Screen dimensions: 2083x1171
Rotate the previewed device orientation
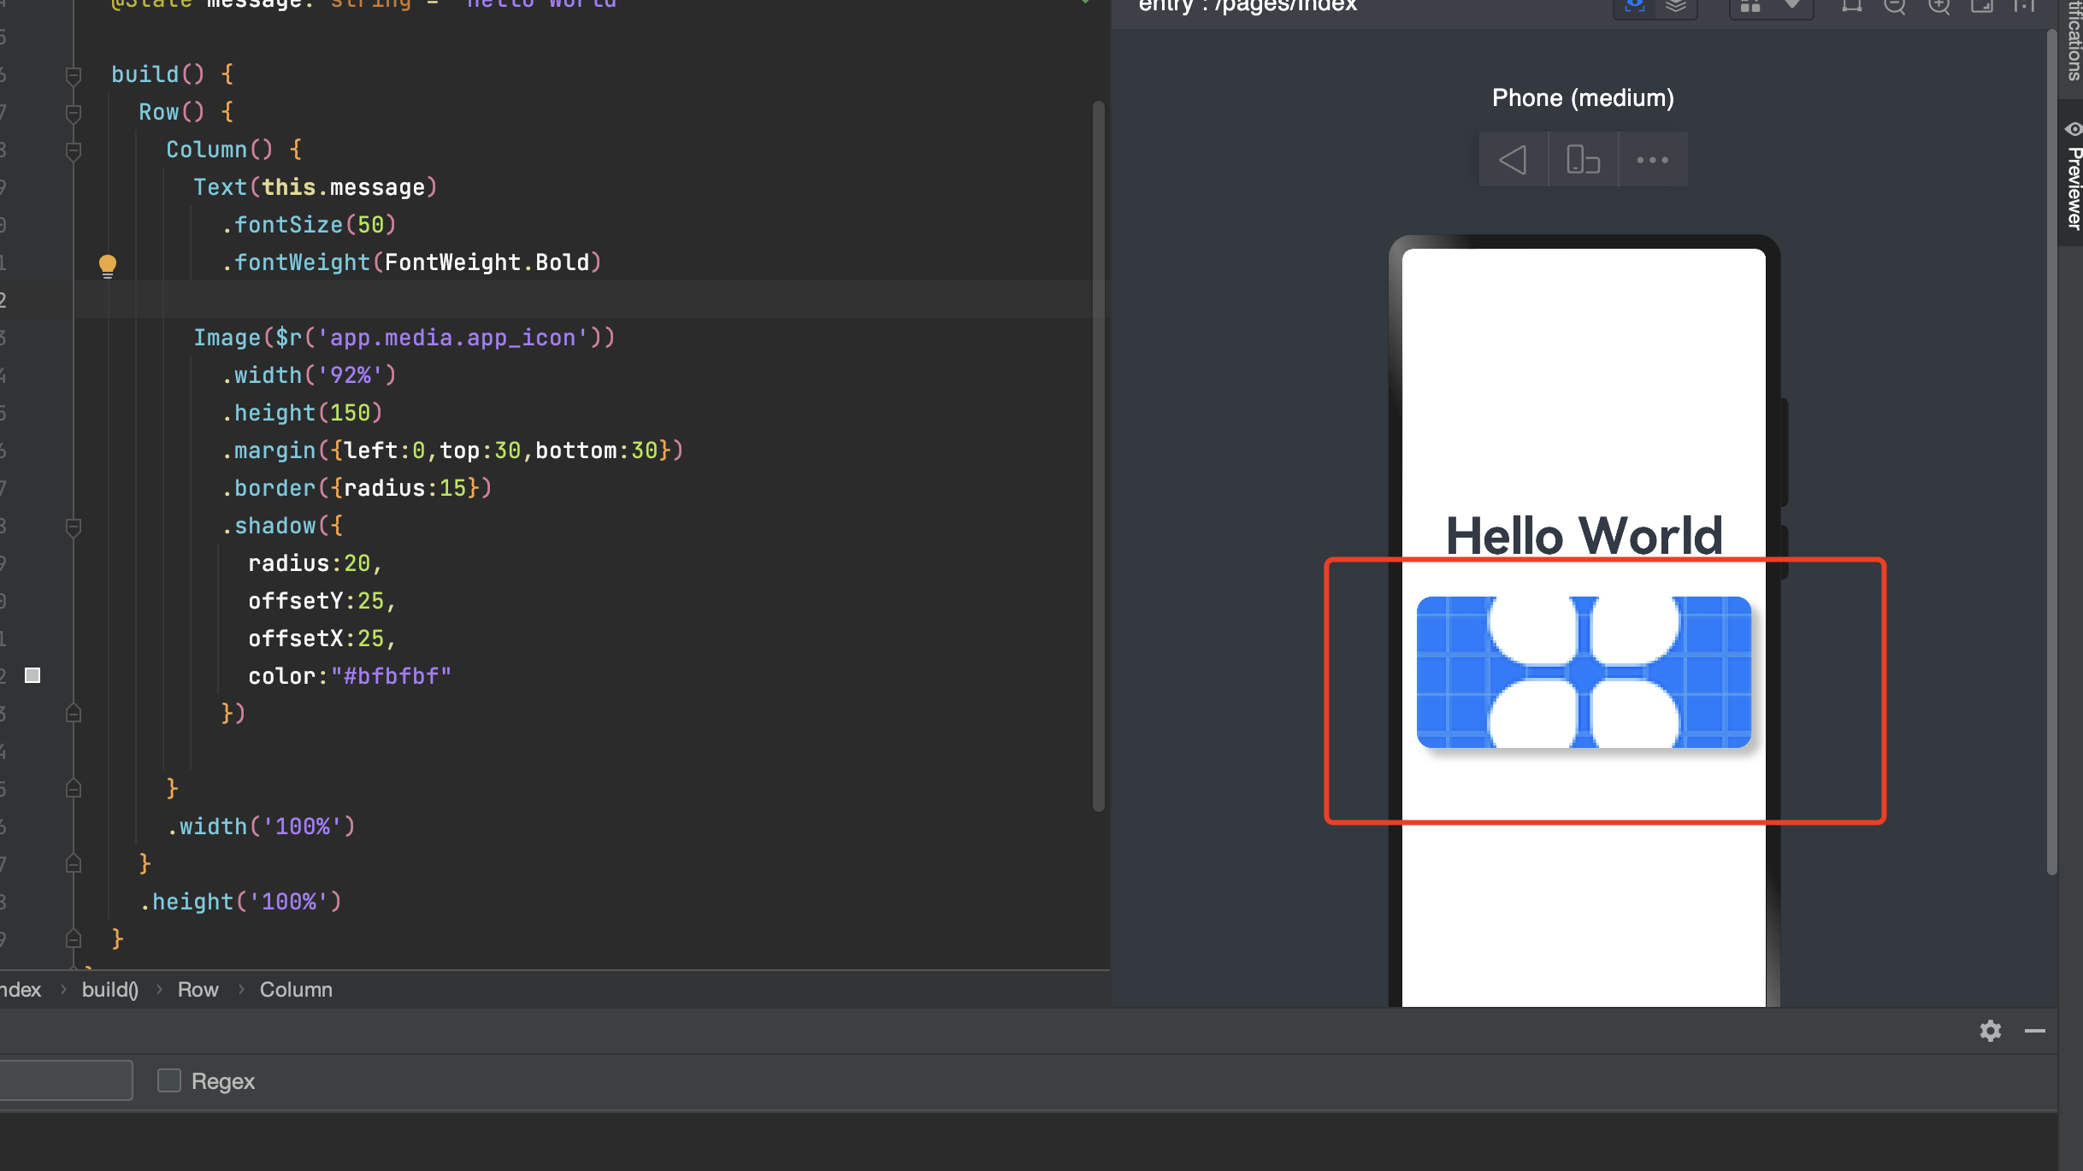coord(1583,160)
